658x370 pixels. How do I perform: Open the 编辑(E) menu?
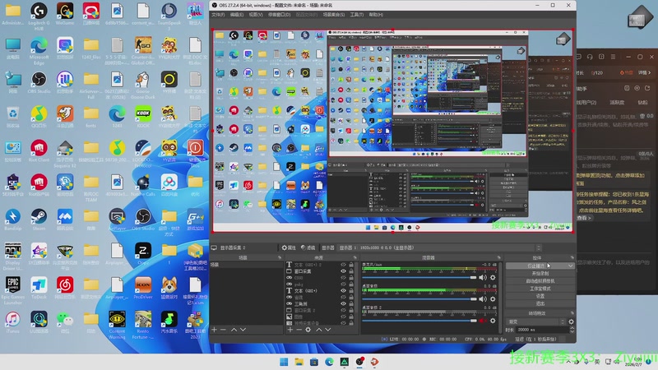point(237,15)
